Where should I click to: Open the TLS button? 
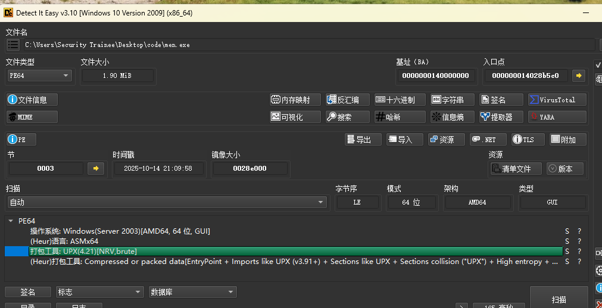tap(528, 140)
